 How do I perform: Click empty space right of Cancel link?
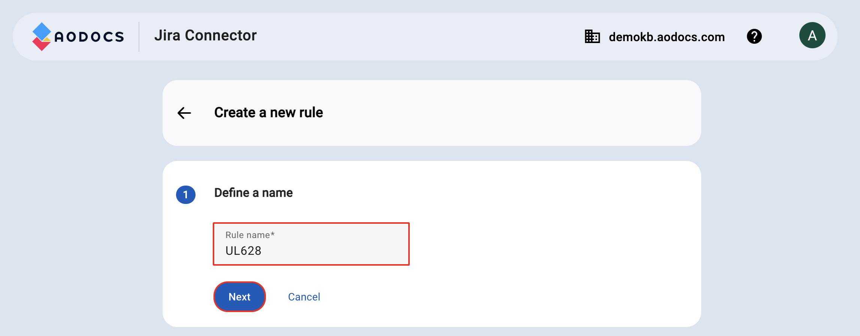pos(487,297)
